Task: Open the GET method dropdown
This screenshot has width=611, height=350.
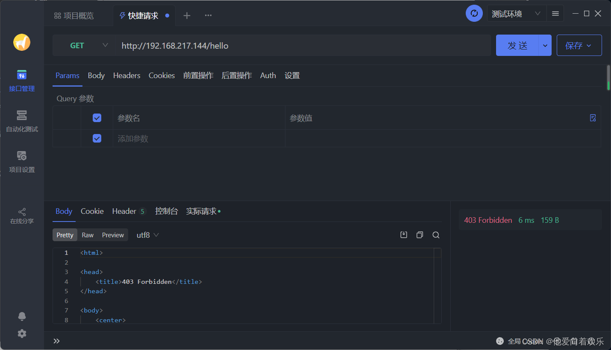Action: [105, 45]
